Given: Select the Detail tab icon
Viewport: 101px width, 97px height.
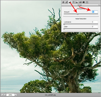Looking at the screenshot, I should coord(70,2).
